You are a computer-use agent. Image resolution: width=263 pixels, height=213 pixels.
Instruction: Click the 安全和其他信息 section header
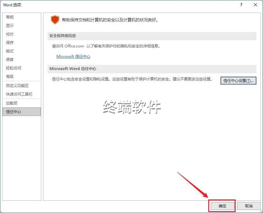click(x=152, y=36)
